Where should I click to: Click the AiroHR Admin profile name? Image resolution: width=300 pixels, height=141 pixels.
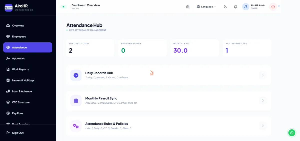pos(258,5)
